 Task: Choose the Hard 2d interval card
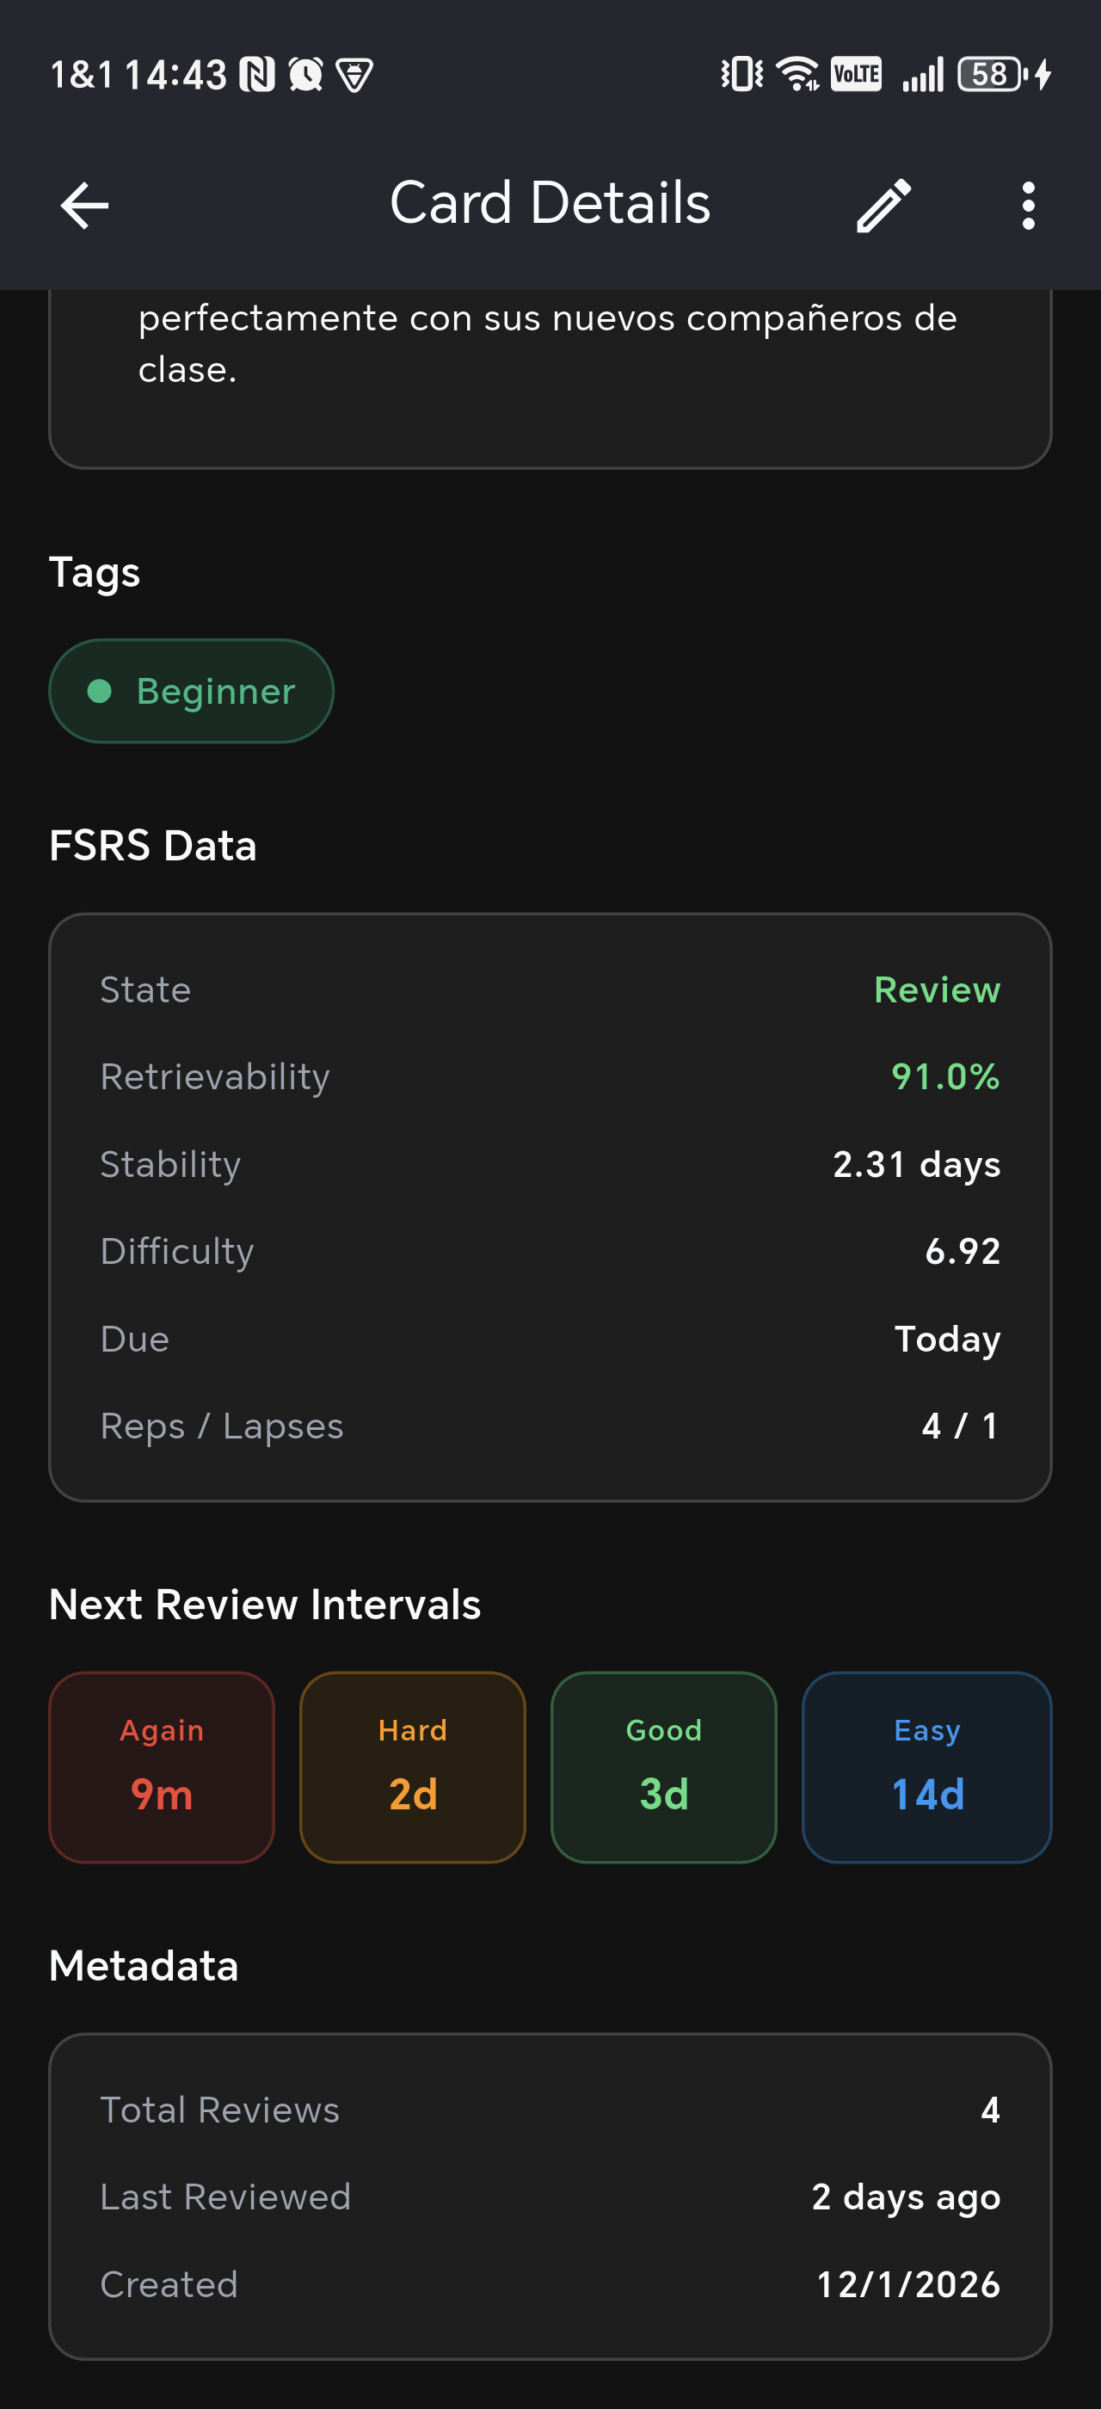click(x=412, y=1766)
